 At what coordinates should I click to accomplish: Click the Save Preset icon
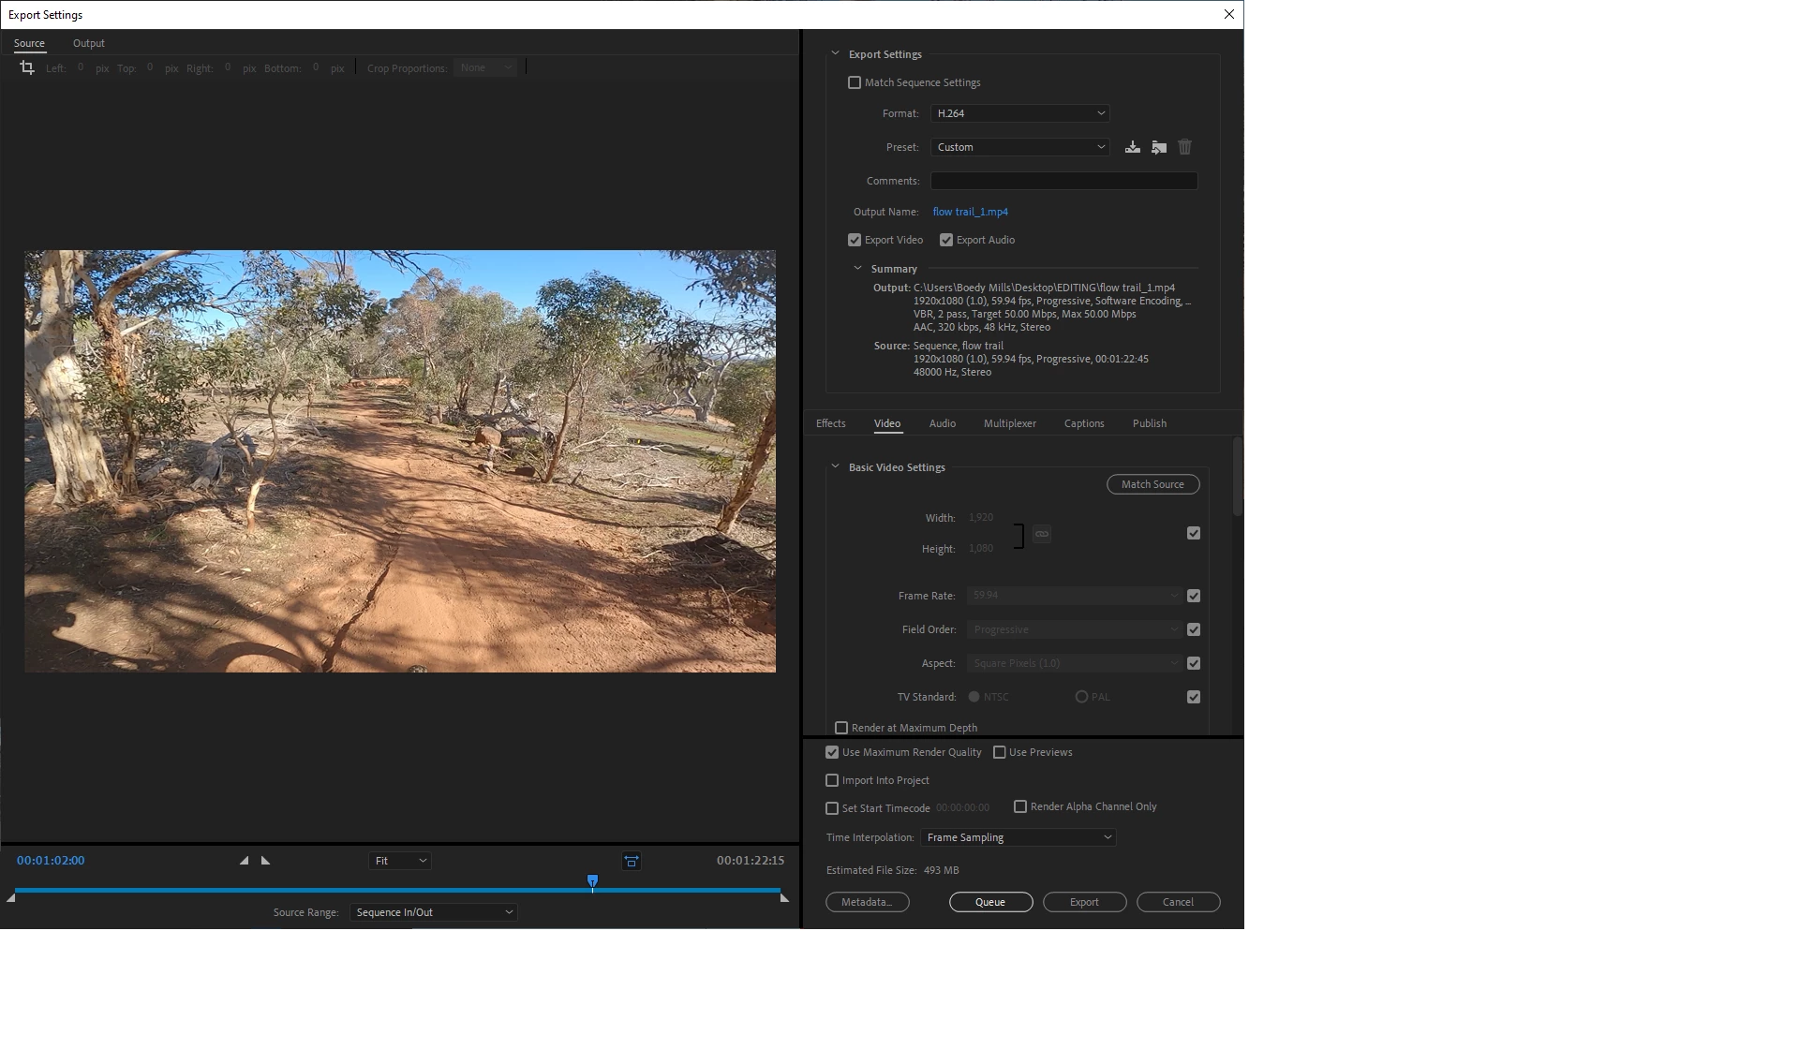coord(1133,147)
